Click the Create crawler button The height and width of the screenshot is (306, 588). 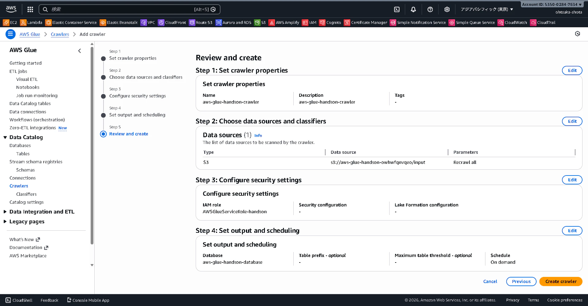tap(561, 281)
